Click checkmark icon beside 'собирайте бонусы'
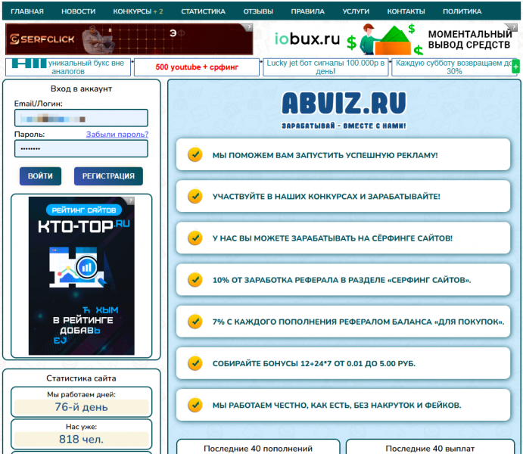 195,363
